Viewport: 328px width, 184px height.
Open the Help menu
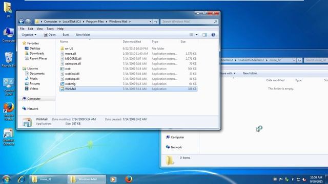[60, 29]
